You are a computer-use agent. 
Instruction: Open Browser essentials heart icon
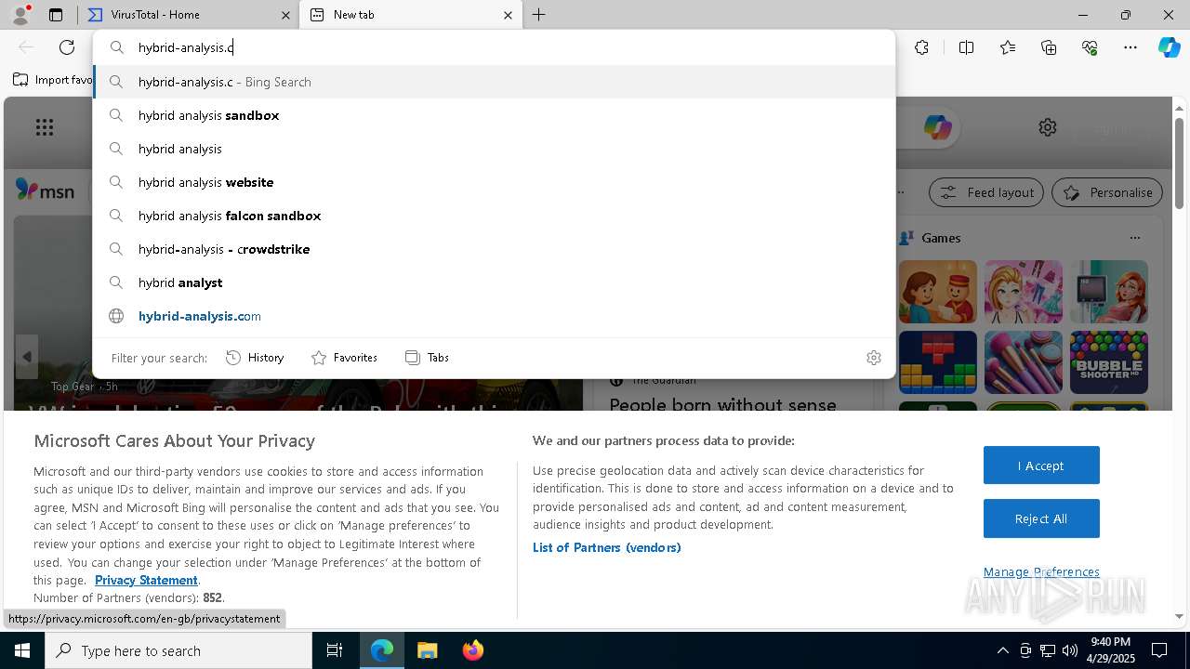coord(1090,47)
